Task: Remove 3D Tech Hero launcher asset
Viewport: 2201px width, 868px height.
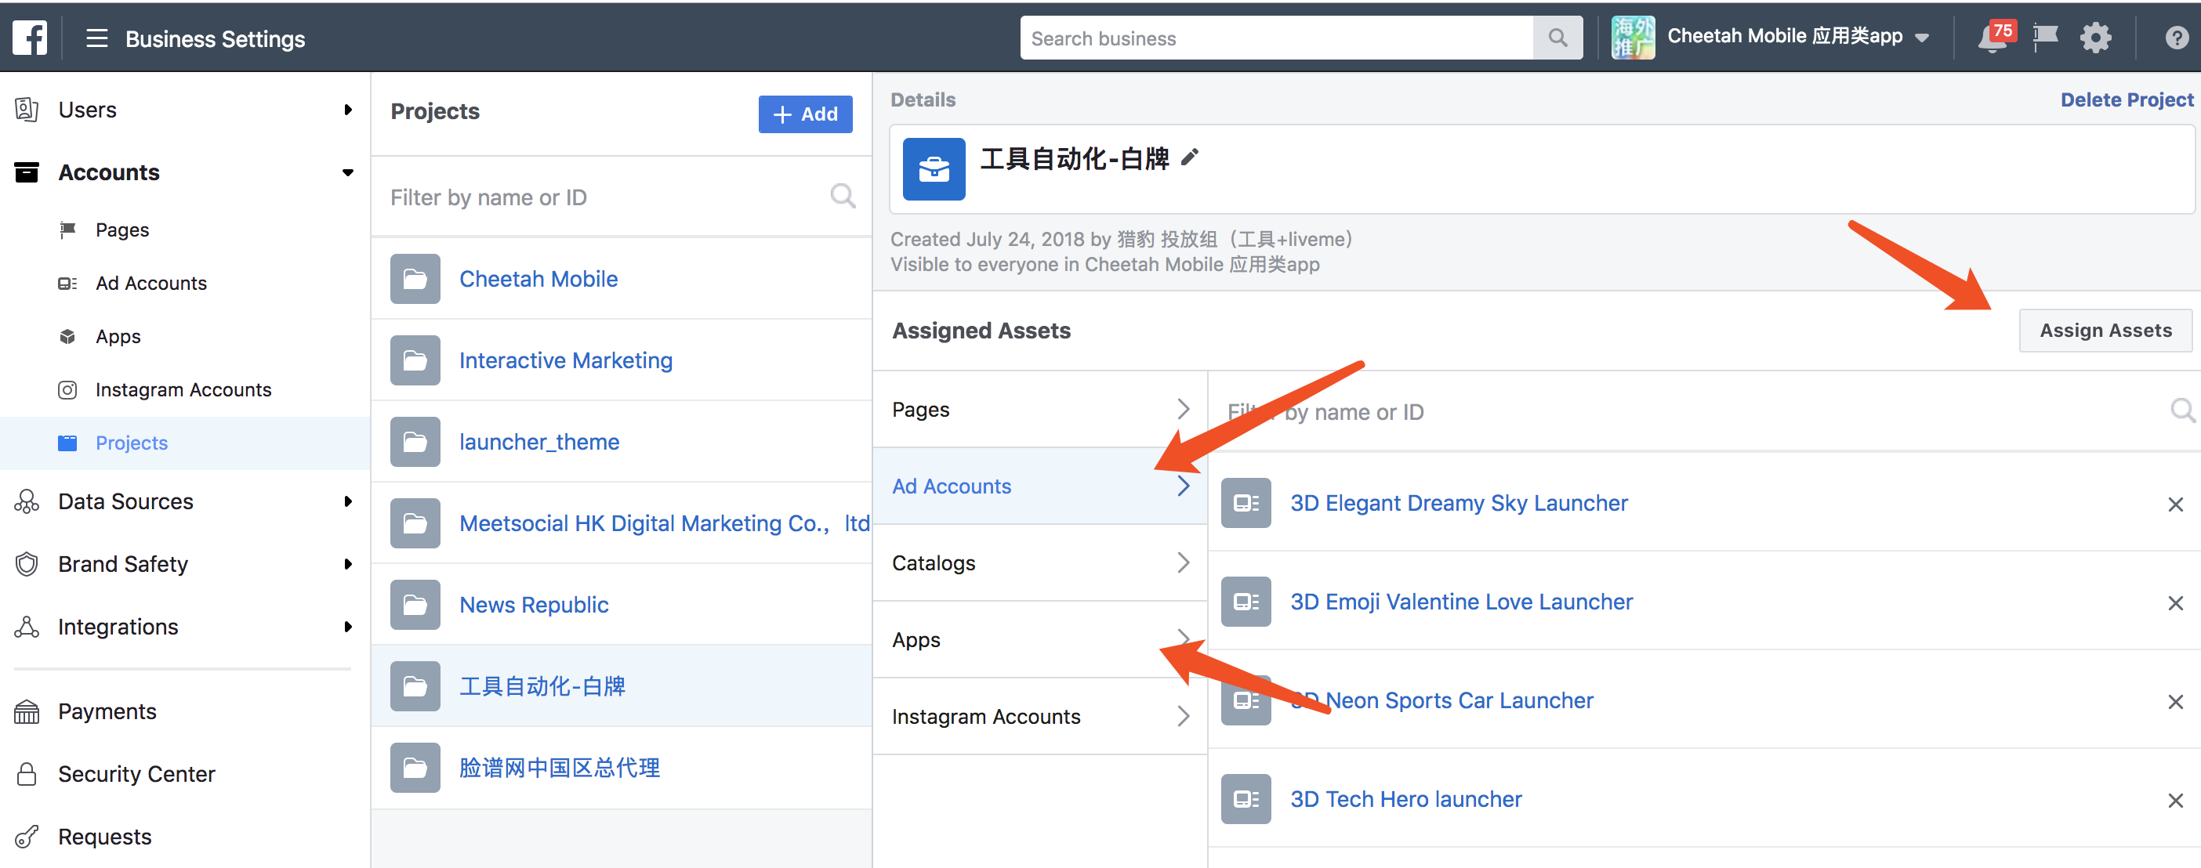Action: [2174, 801]
